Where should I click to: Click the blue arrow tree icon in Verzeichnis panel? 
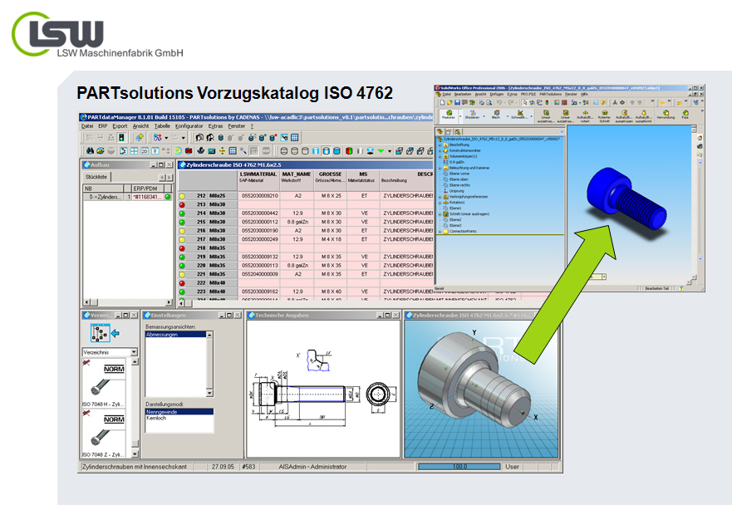click(x=99, y=334)
